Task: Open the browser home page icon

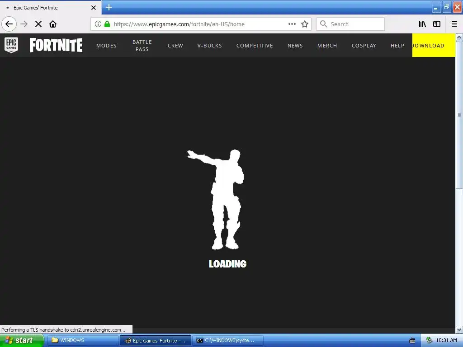Action: point(53,24)
